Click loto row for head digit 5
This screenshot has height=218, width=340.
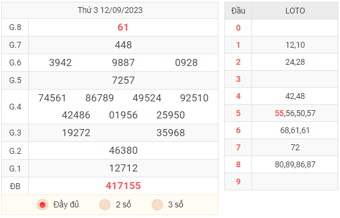click(x=281, y=113)
